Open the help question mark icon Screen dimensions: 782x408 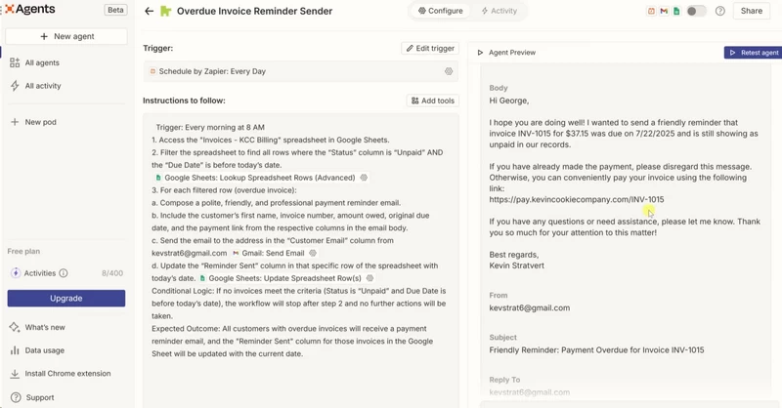click(x=719, y=11)
